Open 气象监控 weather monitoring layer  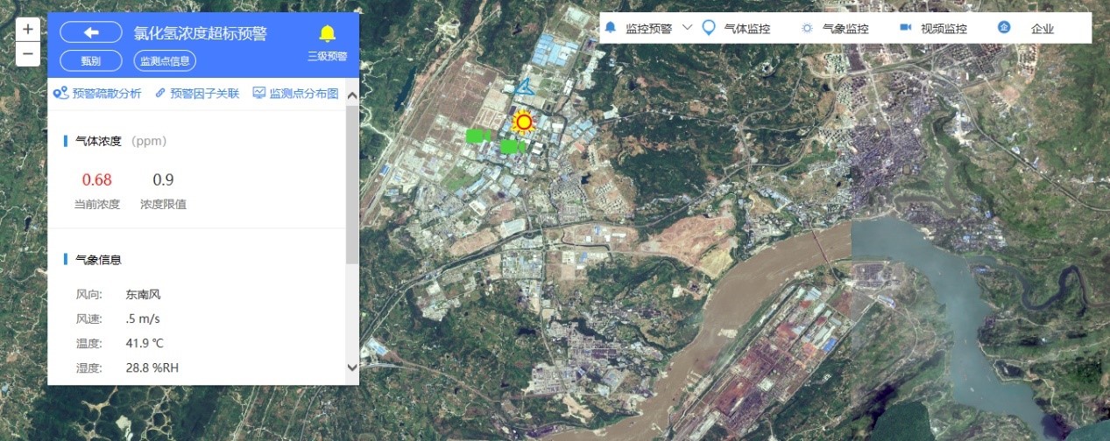pos(835,28)
